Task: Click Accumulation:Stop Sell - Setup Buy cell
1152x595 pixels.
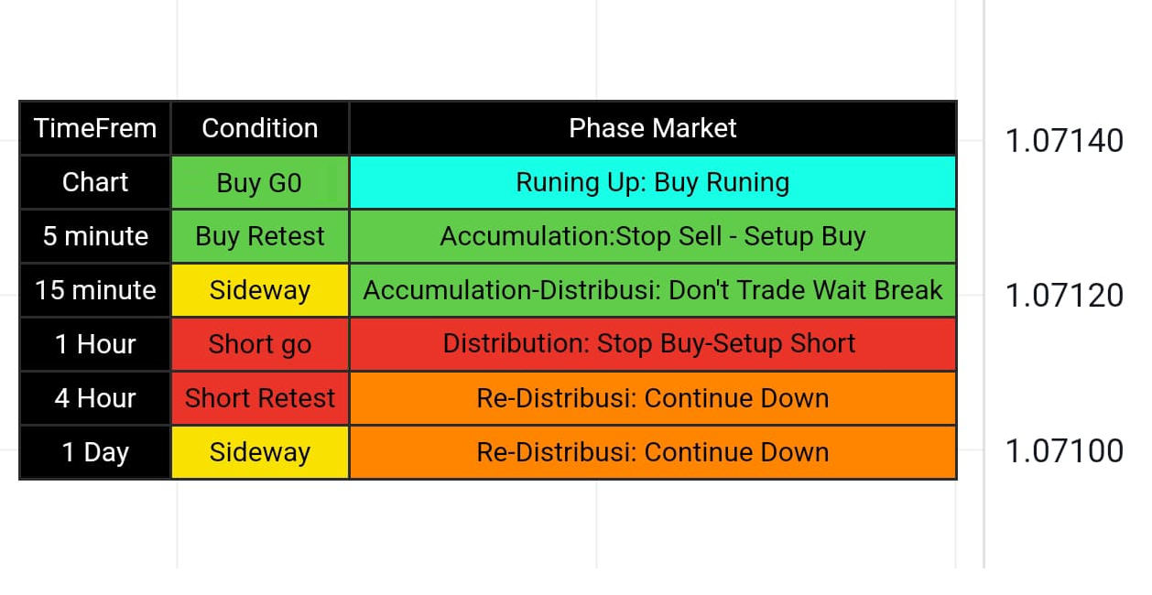Action: 653,236
